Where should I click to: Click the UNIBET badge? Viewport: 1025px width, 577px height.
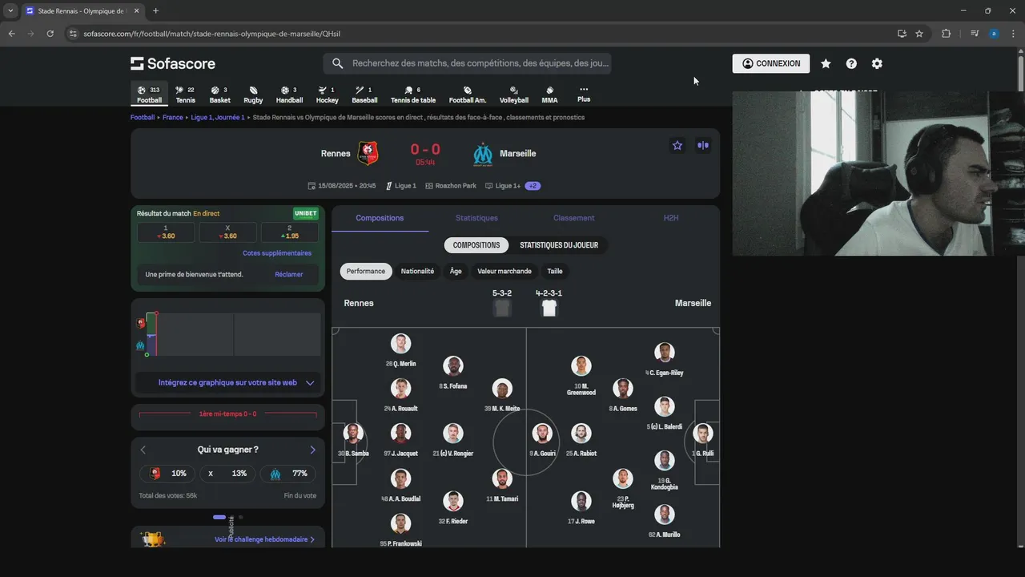coord(306,213)
